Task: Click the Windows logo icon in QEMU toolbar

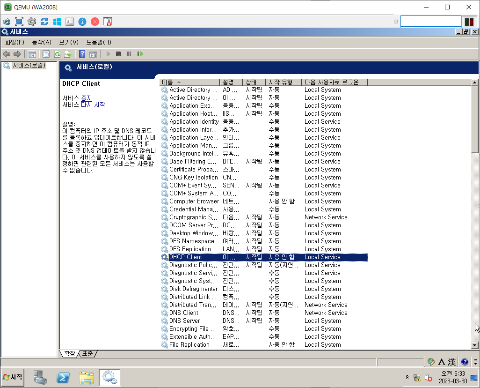Action: 57,22
